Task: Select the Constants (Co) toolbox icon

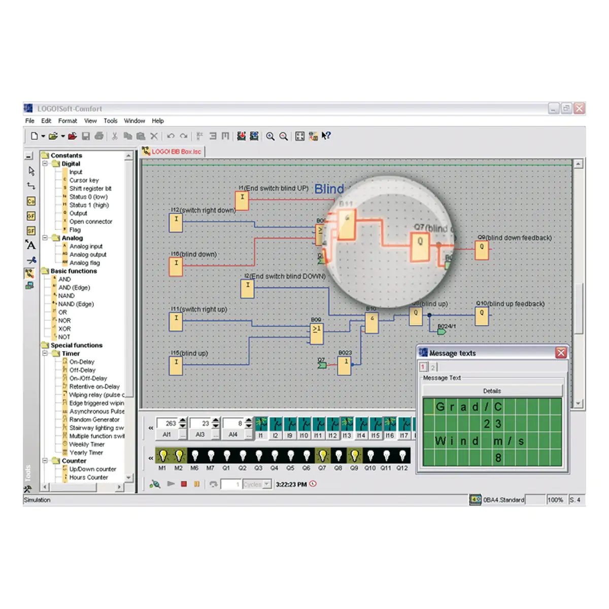Action: [31, 201]
